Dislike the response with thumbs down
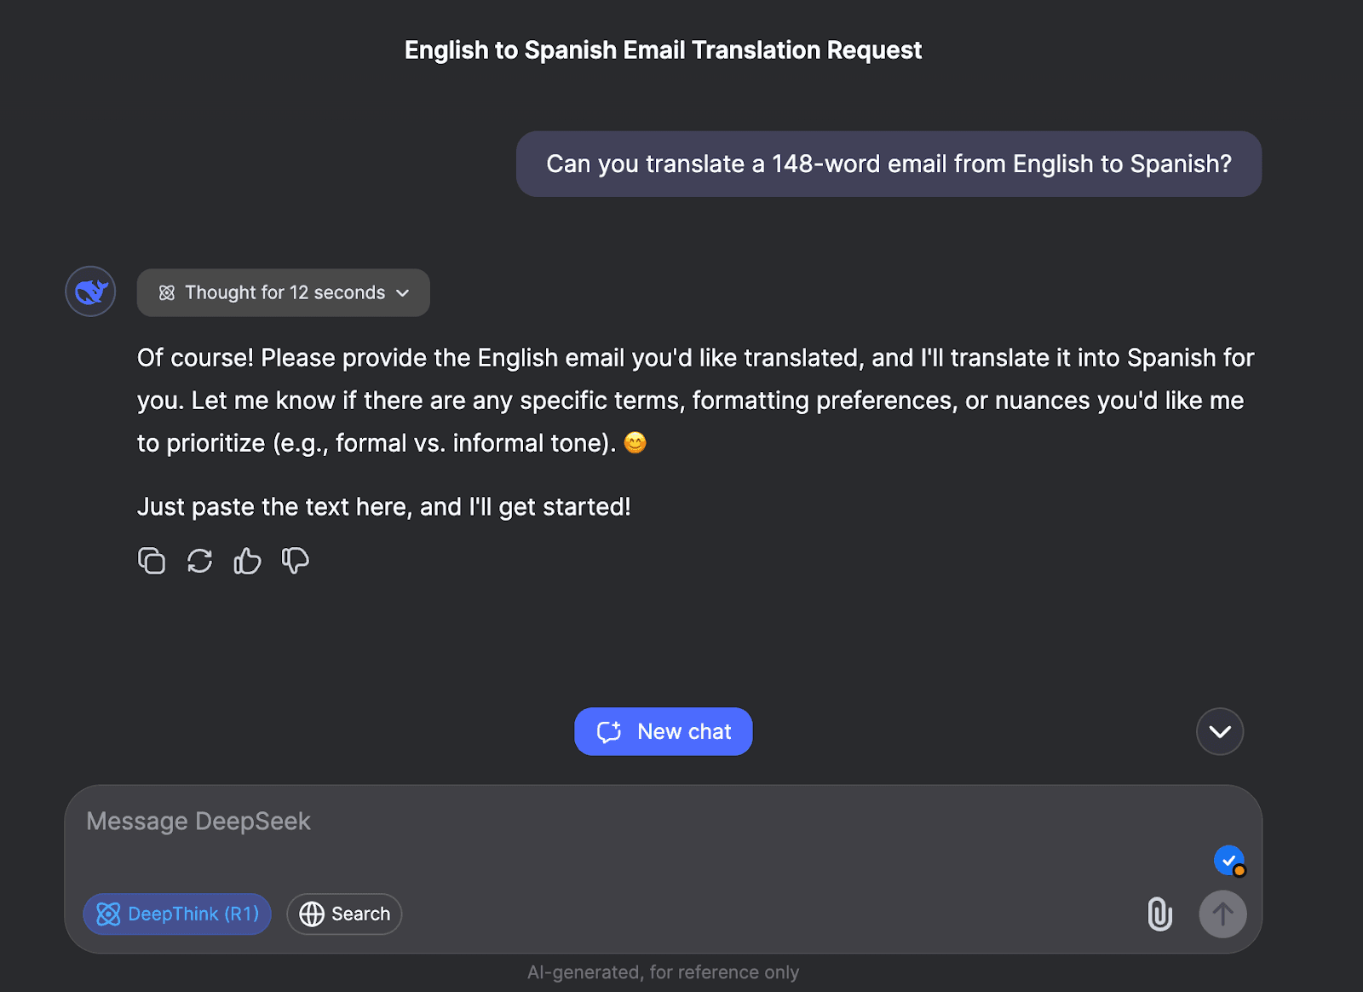The height and width of the screenshot is (992, 1363). pos(296,561)
